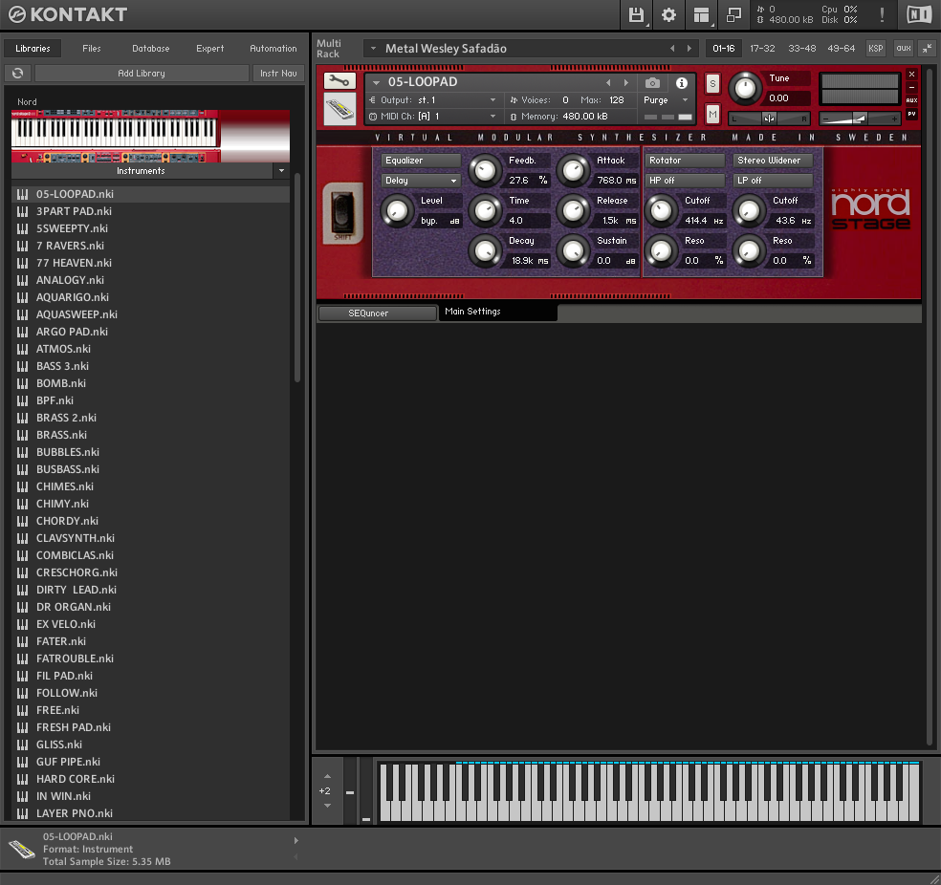Click the Nord Instruments button
The height and width of the screenshot is (885, 941).
click(x=142, y=171)
